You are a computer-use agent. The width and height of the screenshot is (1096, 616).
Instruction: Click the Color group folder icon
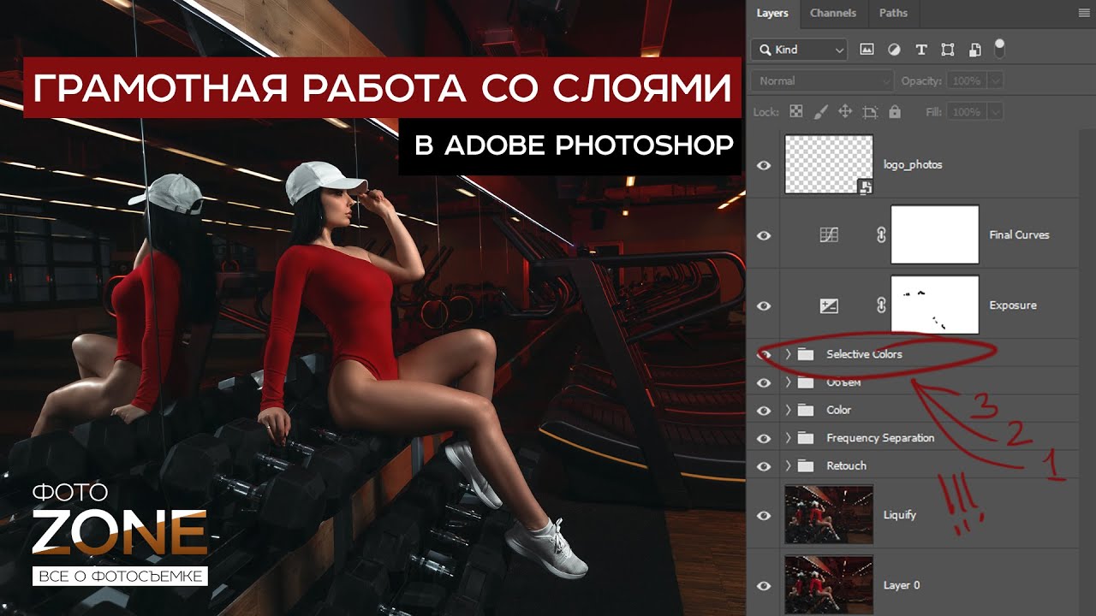(x=805, y=410)
